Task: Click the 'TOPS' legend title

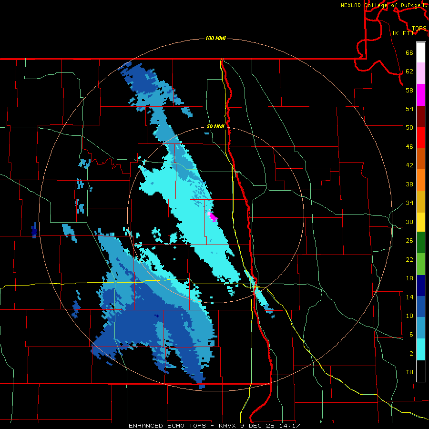Action: 419,29
